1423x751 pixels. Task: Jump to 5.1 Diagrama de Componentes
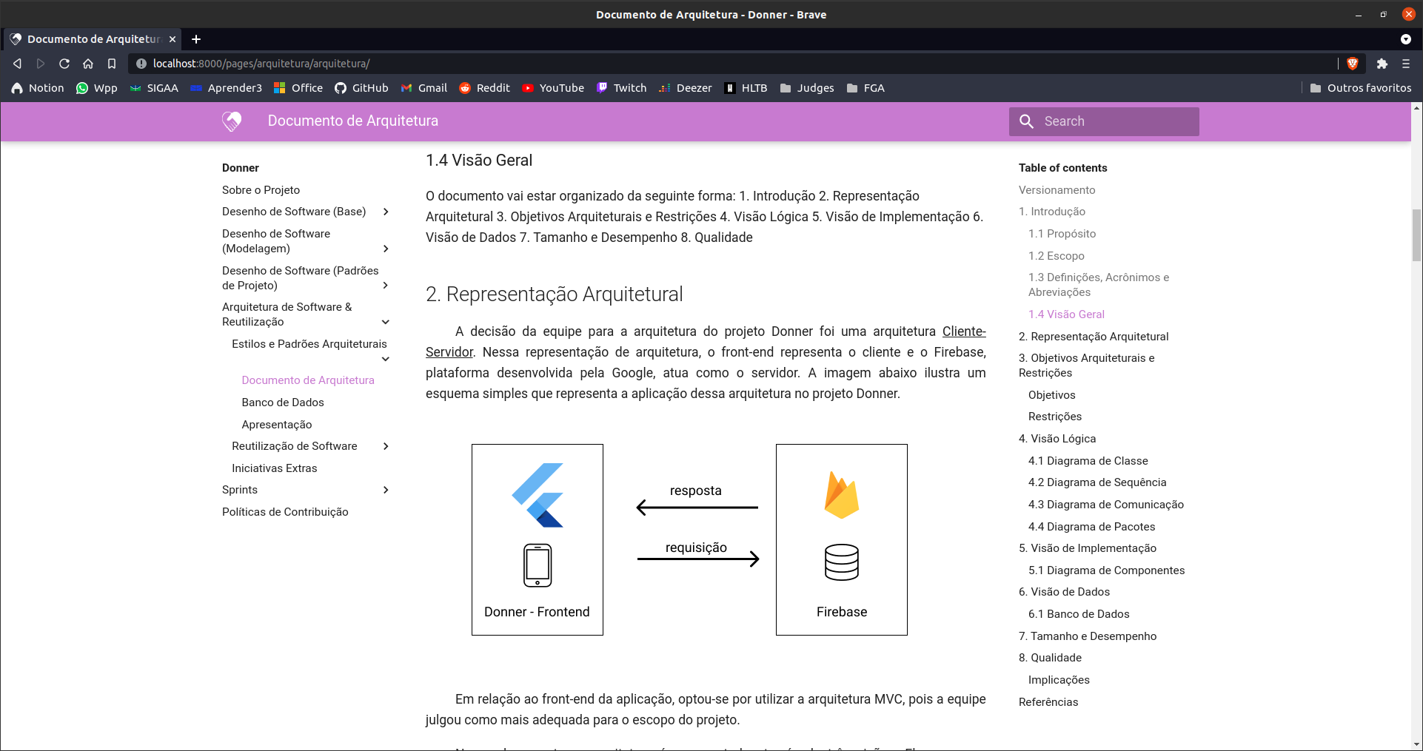(x=1106, y=570)
